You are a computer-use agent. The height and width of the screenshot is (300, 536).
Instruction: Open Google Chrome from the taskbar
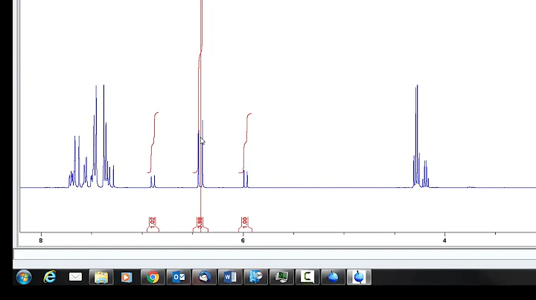point(153,277)
